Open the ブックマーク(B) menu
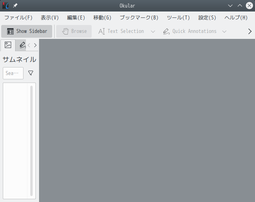 pyautogui.click(x=139, y=17)
